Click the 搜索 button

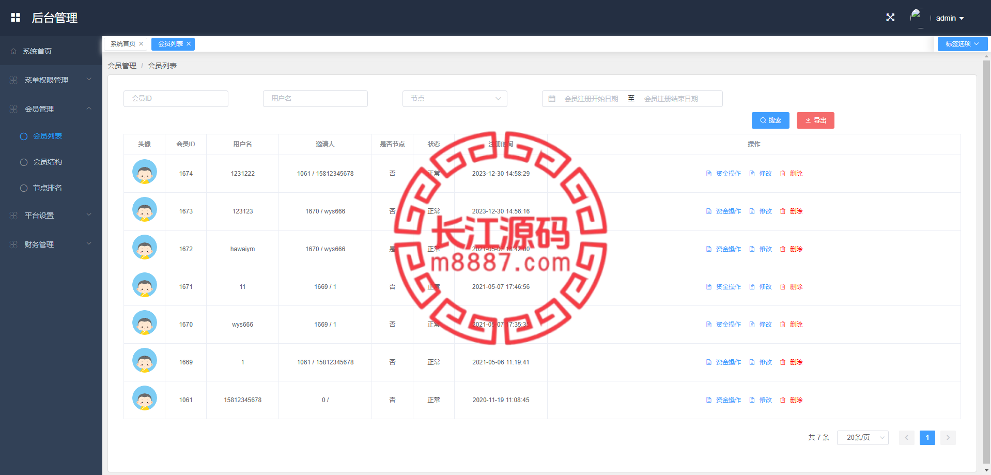[770, 120]
